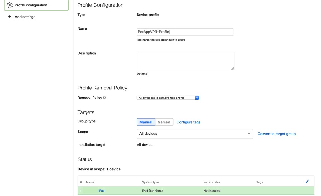The image size is (321, 196).
Task: Open the Removal Policy dropdown
Action: 168,98
